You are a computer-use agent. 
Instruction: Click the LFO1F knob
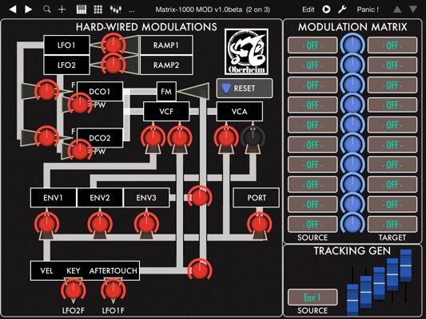coord(113,290)
